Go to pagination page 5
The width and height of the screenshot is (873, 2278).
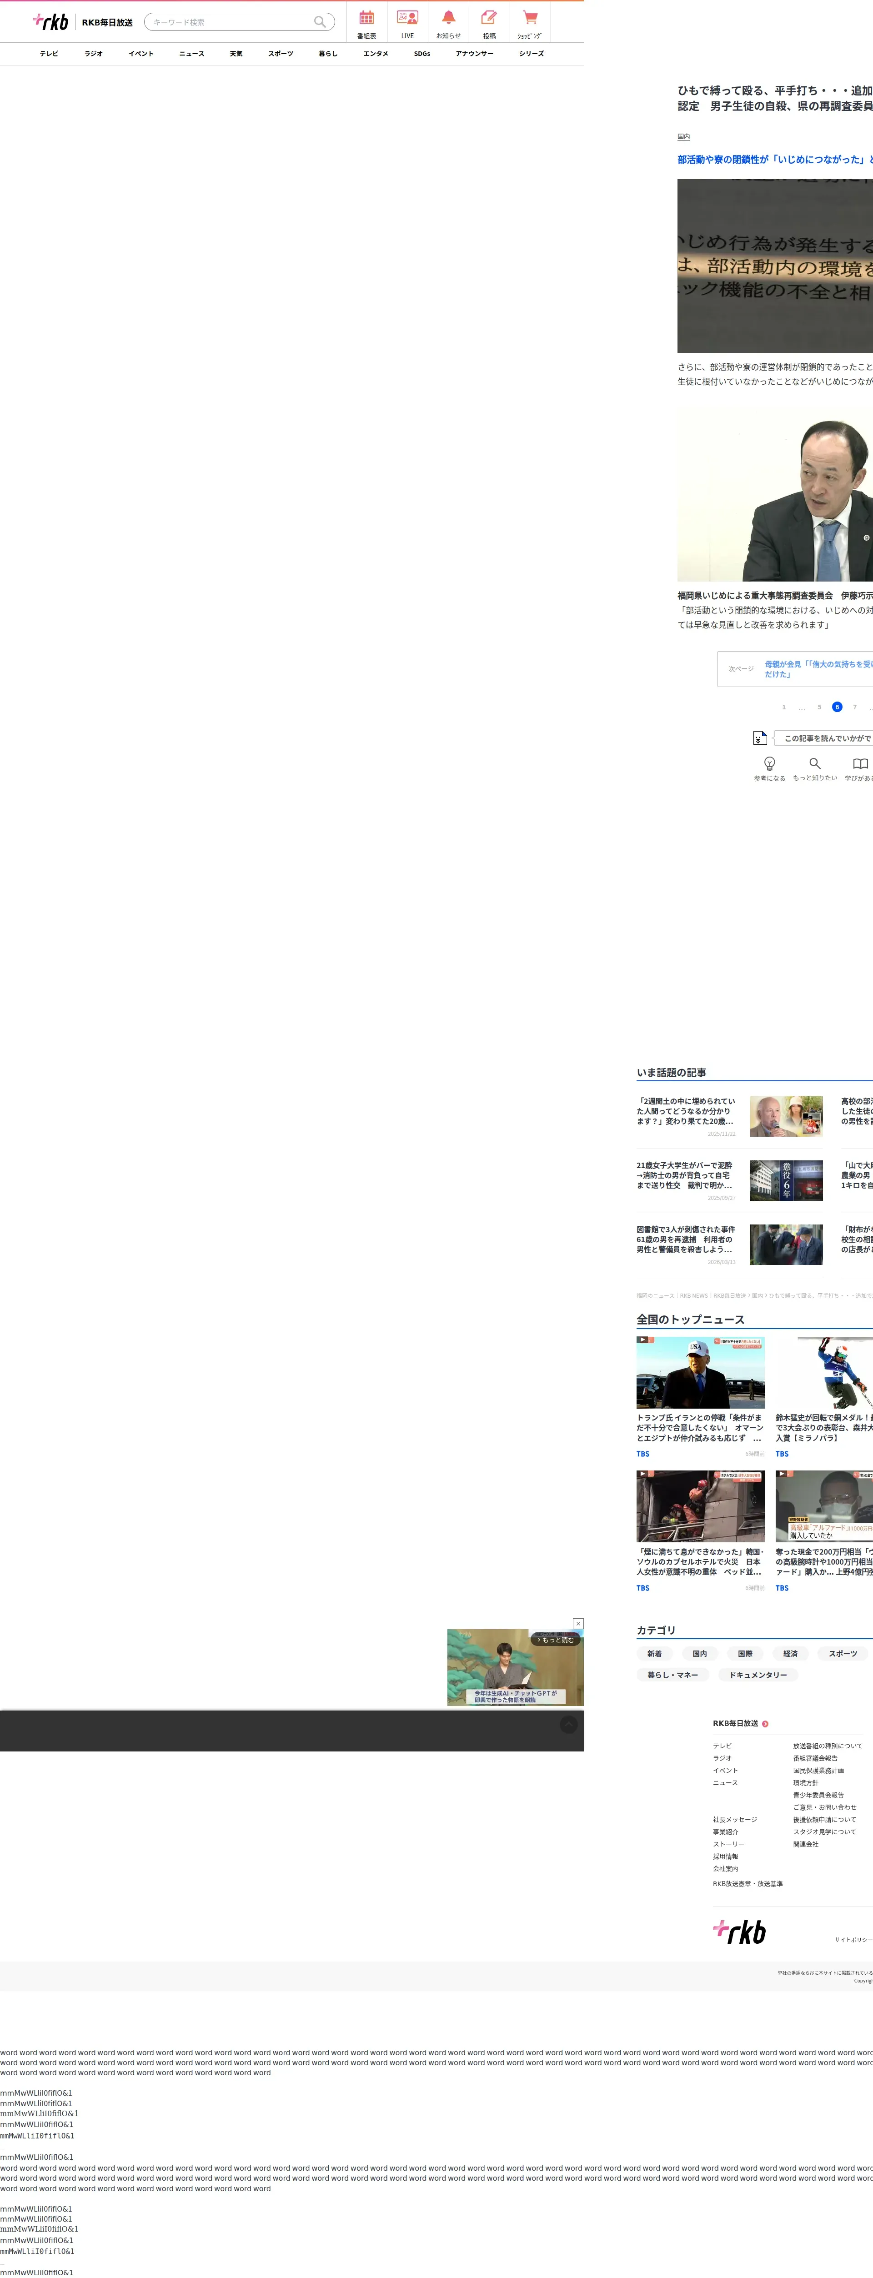819,707
